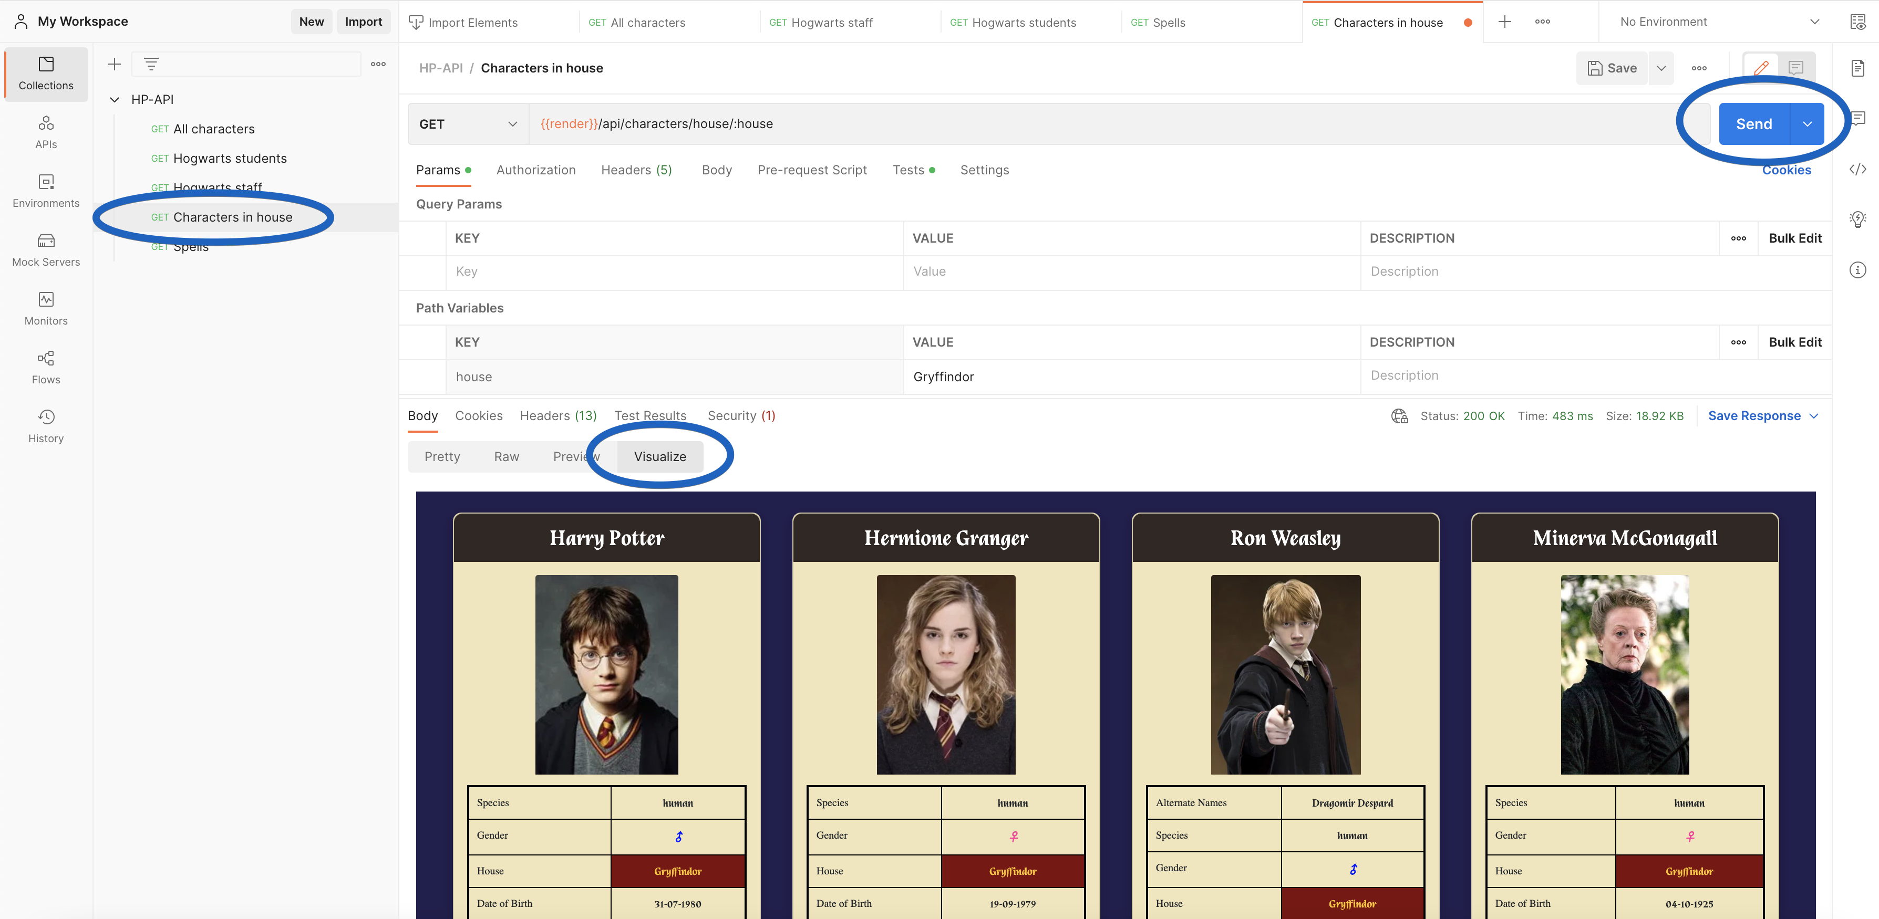Click the network globe icon beside Status
1879x919 pixels.
(x=1399, y=416)
